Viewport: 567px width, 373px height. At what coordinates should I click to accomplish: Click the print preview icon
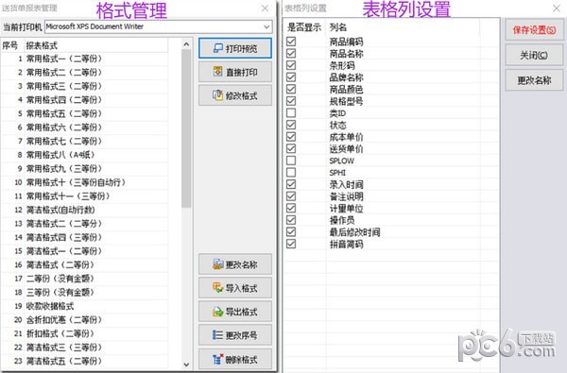click(218, 48)
